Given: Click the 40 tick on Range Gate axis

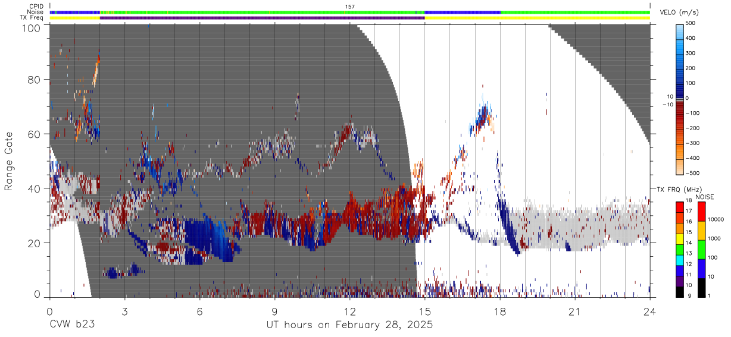Looking at the screenshot, I should click(x=35, y=188).
